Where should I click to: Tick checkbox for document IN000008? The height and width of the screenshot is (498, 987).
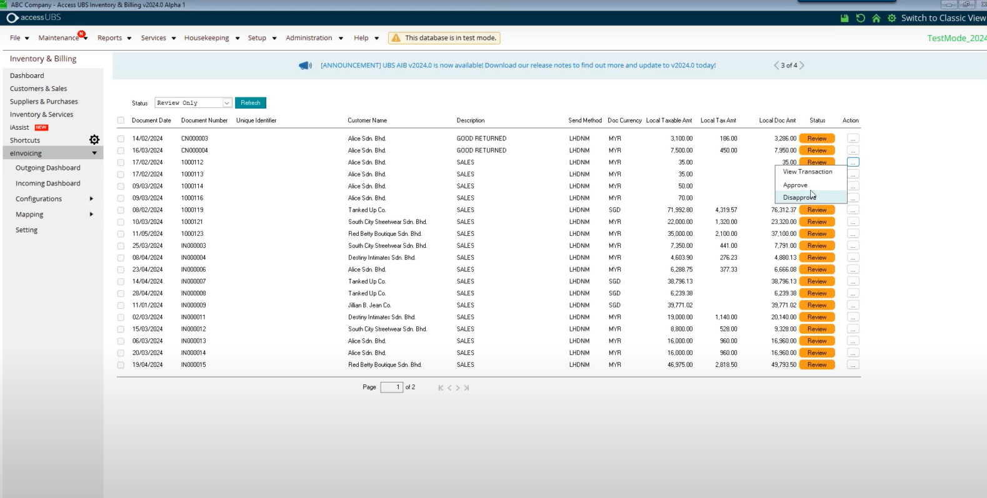click(x=121, y=293)
